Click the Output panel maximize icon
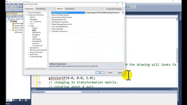 pyautogui.click(x=174, y=89)
